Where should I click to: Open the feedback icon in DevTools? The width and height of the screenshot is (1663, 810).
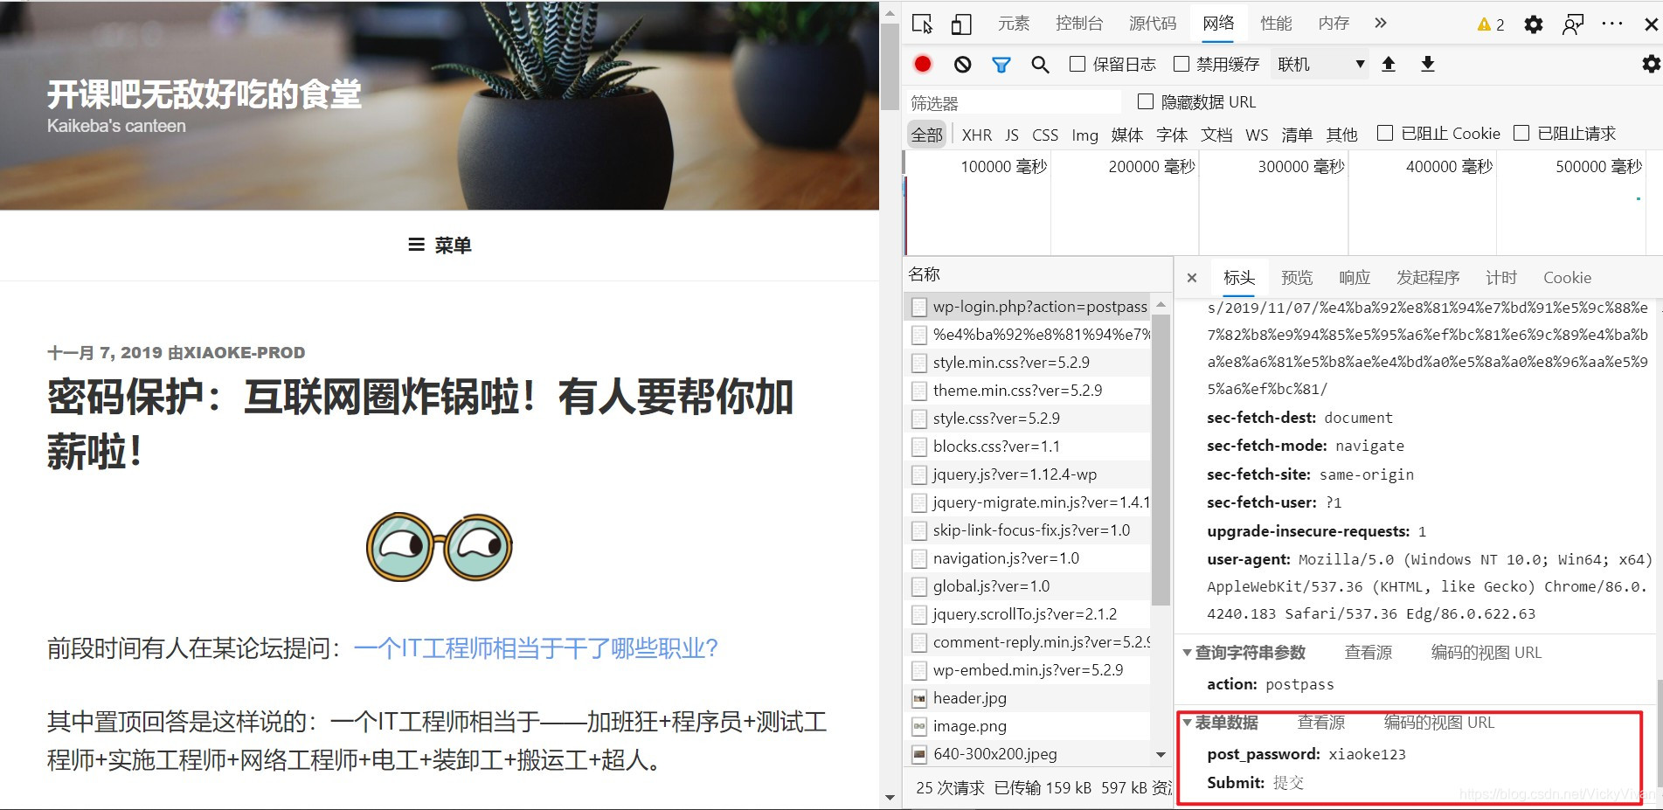(1573, 24)
